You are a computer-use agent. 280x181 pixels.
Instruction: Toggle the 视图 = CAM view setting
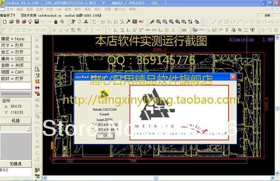tap(16, 72)
